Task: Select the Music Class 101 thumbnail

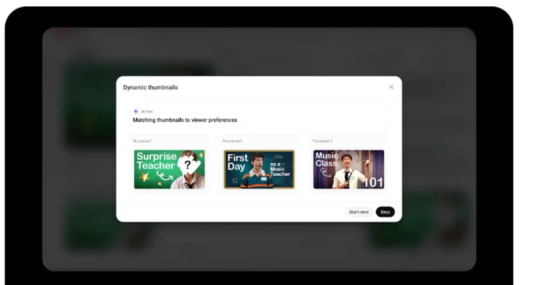Action: pos(349,169)
